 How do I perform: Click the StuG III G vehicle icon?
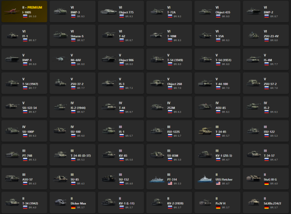tap(253, 178)
